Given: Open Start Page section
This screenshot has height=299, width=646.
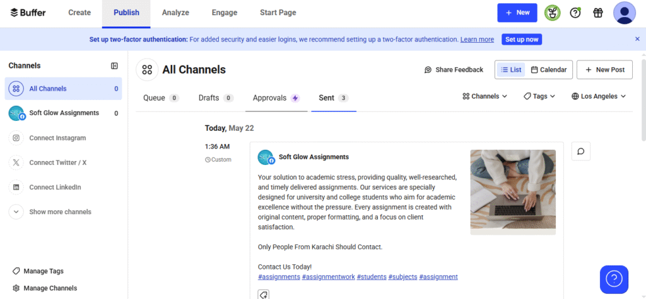Looking at the screenshot, I should click(x=278, y=13).
